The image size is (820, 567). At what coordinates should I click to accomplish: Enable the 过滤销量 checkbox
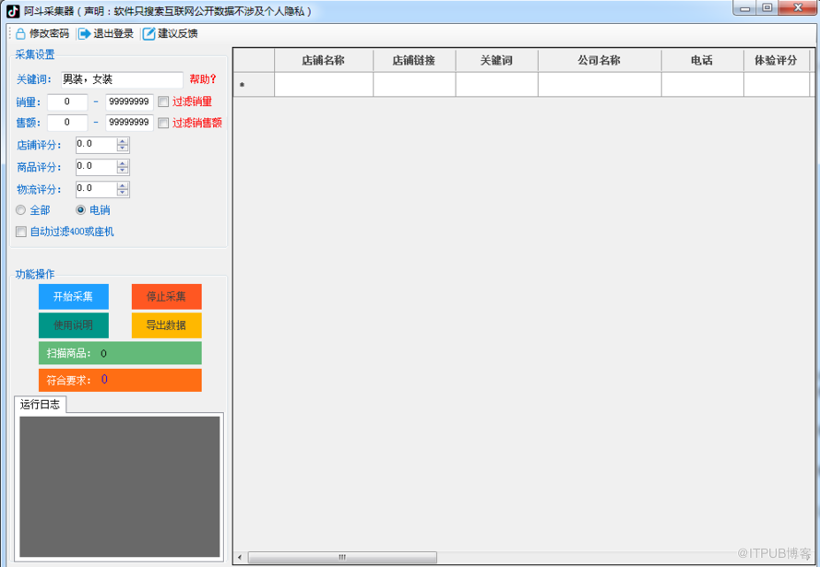[163, 101]
